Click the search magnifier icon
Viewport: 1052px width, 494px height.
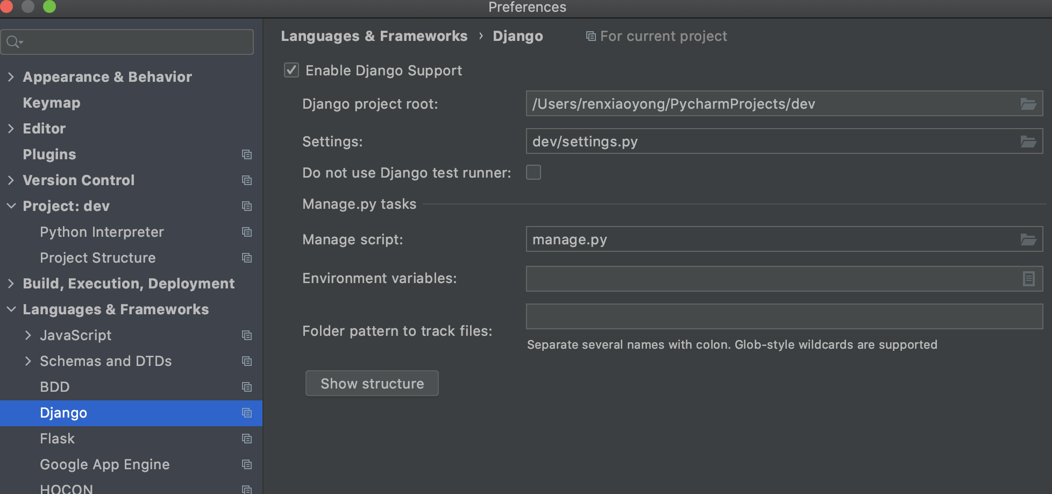(x=13, y=42)
